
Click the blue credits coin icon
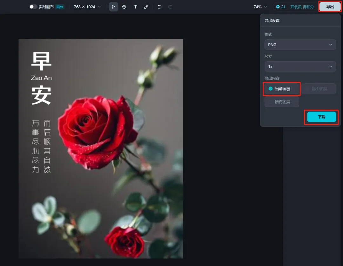(278, 7)
